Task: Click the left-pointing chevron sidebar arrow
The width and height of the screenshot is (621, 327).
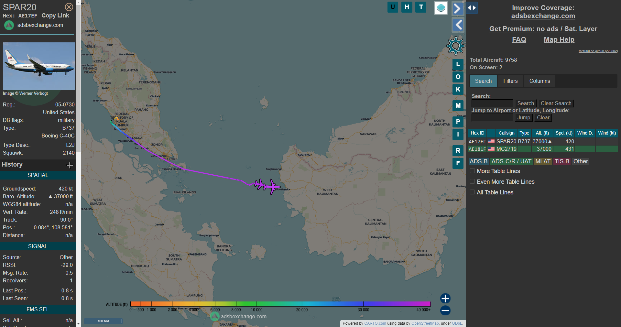Action: pos(458,25)
